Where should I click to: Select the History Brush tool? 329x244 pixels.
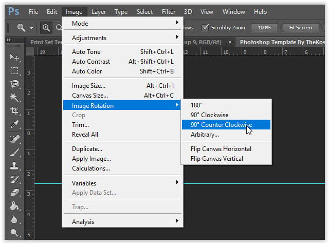(x=14, y=179)
